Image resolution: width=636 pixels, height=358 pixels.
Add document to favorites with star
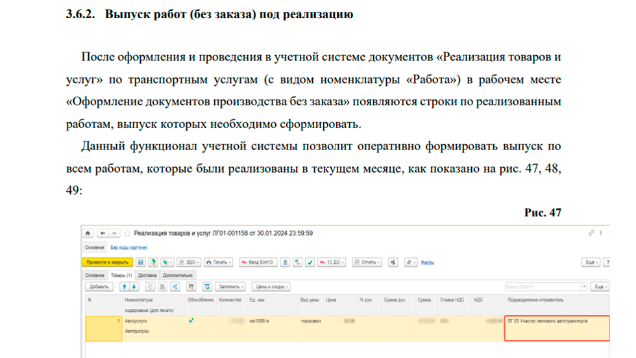coord(127,233)
